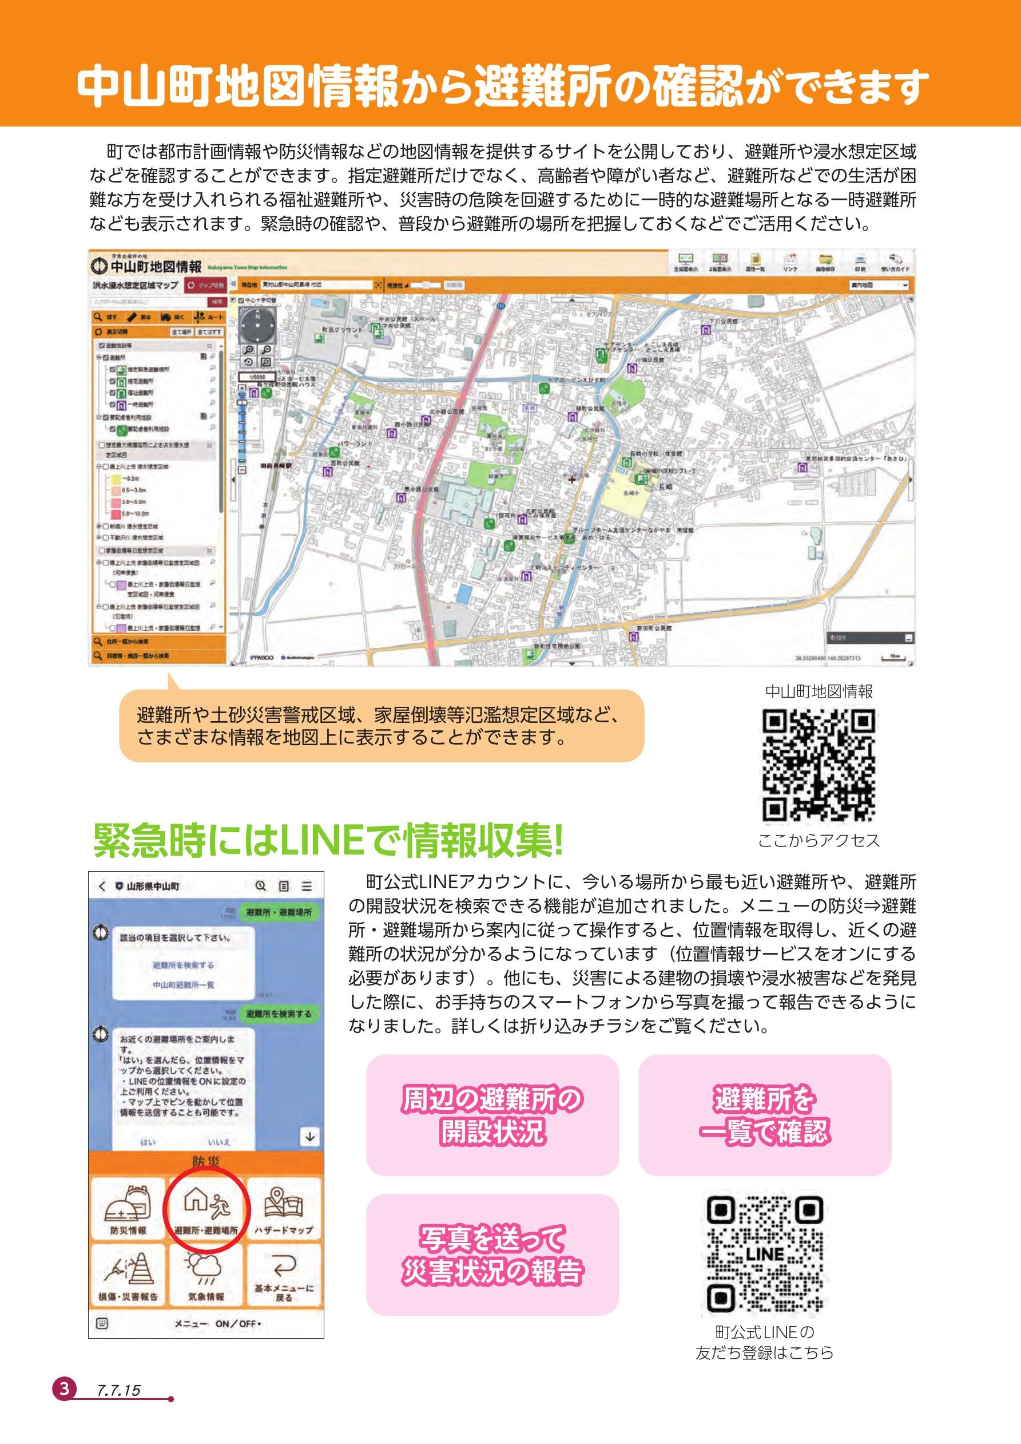Toggle the 指定緊急避難場所 layer checkbox
Image resolution: width=1021 pixels, height=1444 pixels.
pyautogui.click(x=113, y=369)
